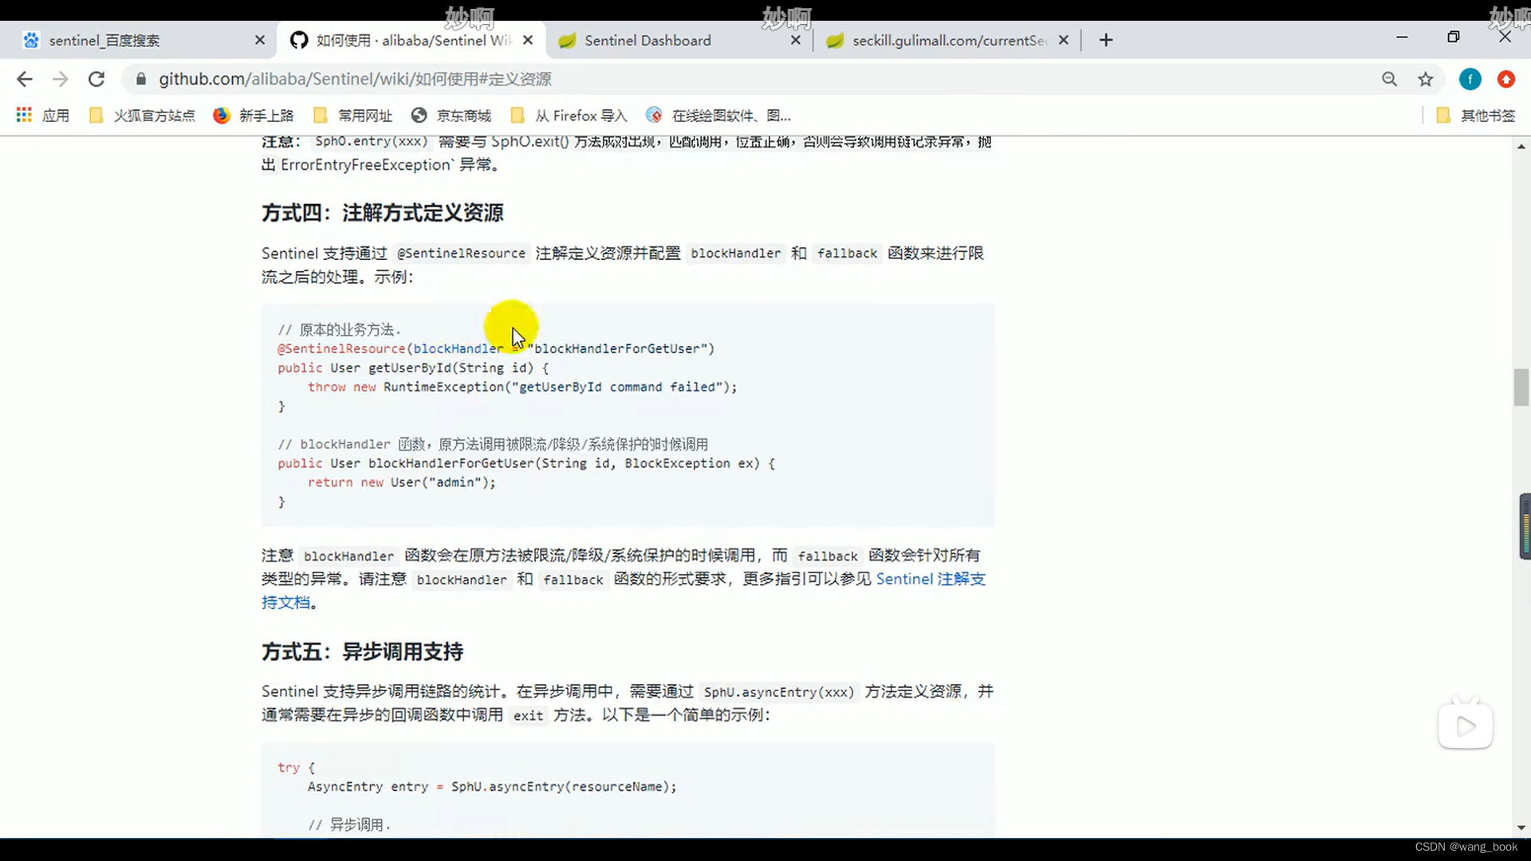Reload the GitHub wiki page
The image size is (1531, 861).
click(96, 79)
